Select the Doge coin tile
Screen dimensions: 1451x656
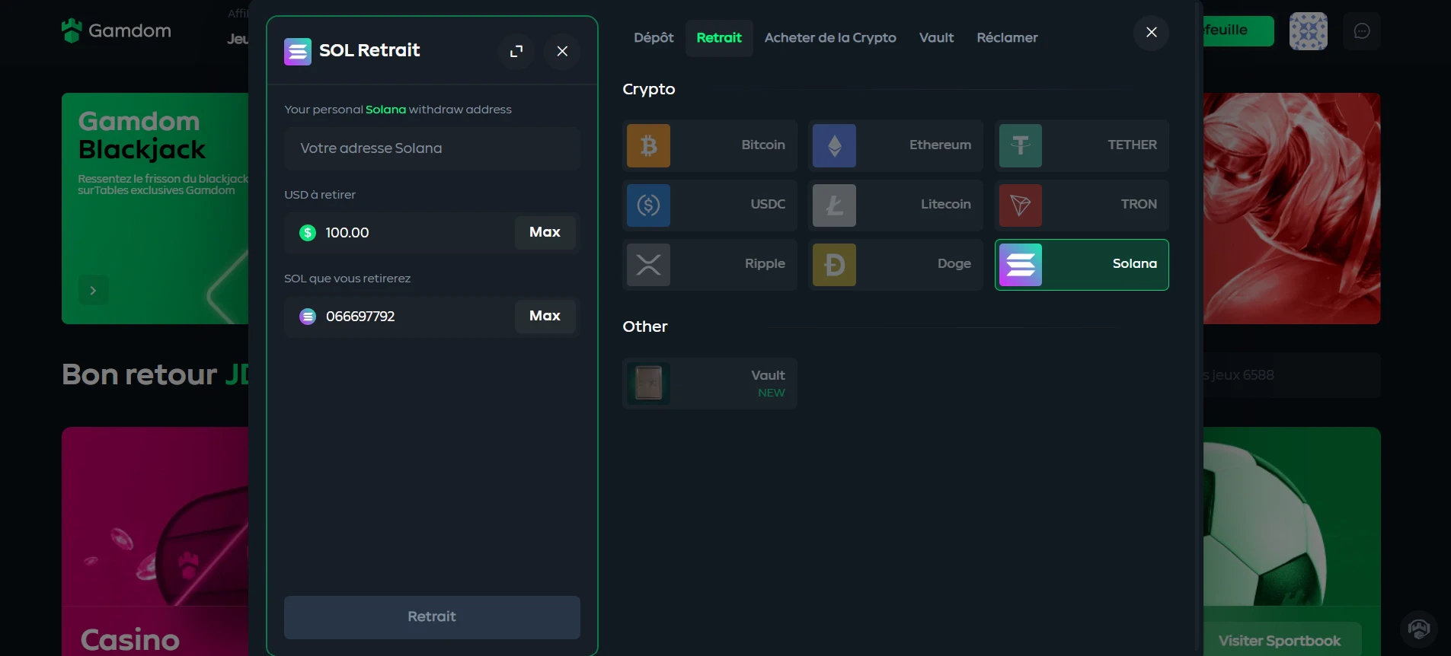pyautogui.click(x=895, y=264)
